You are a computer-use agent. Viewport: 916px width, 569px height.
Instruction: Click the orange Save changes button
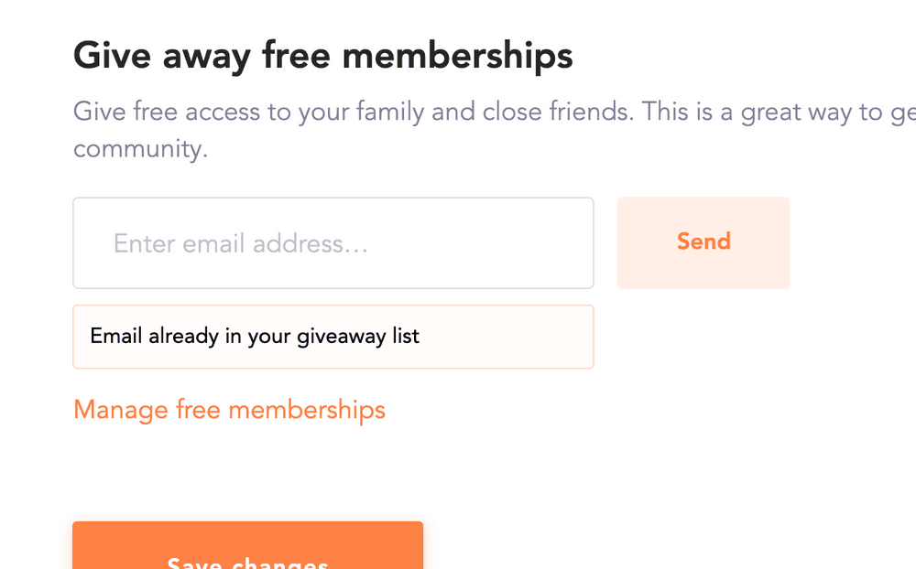point(247,545)
